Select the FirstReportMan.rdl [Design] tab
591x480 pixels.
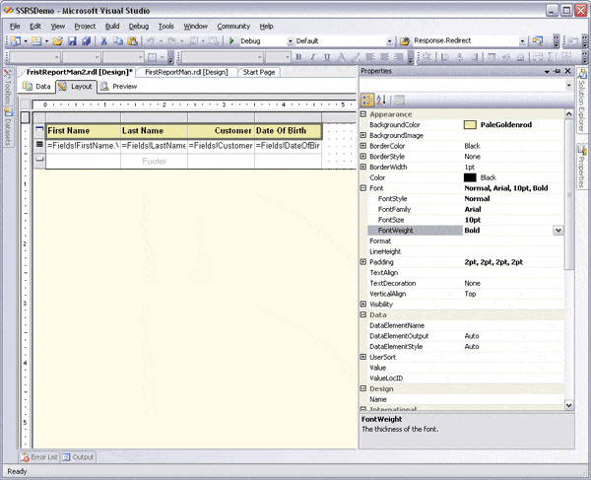pos(185,72)
